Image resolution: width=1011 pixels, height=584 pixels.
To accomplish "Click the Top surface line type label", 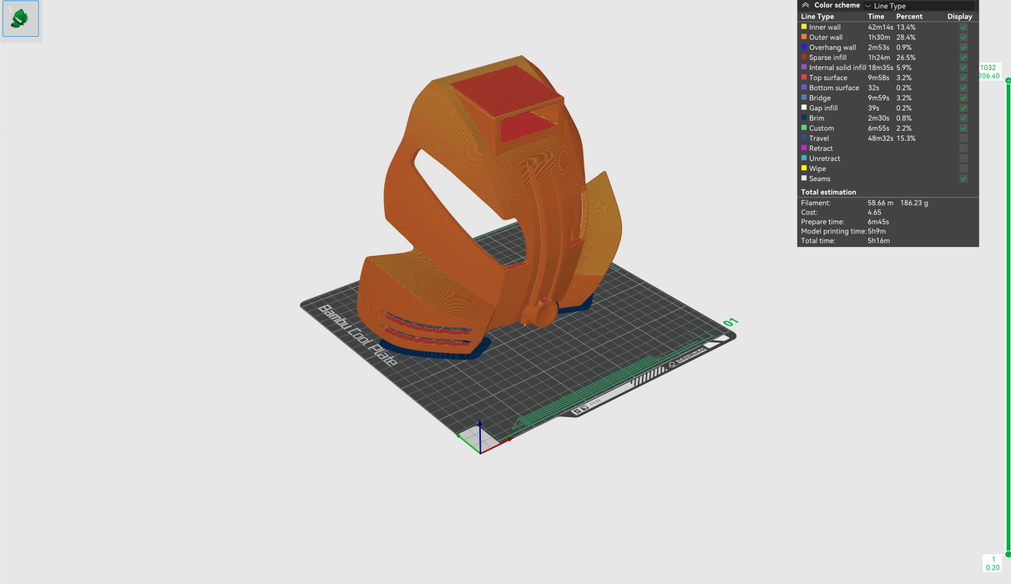I will pyautogui.click(x=827, y=78).
